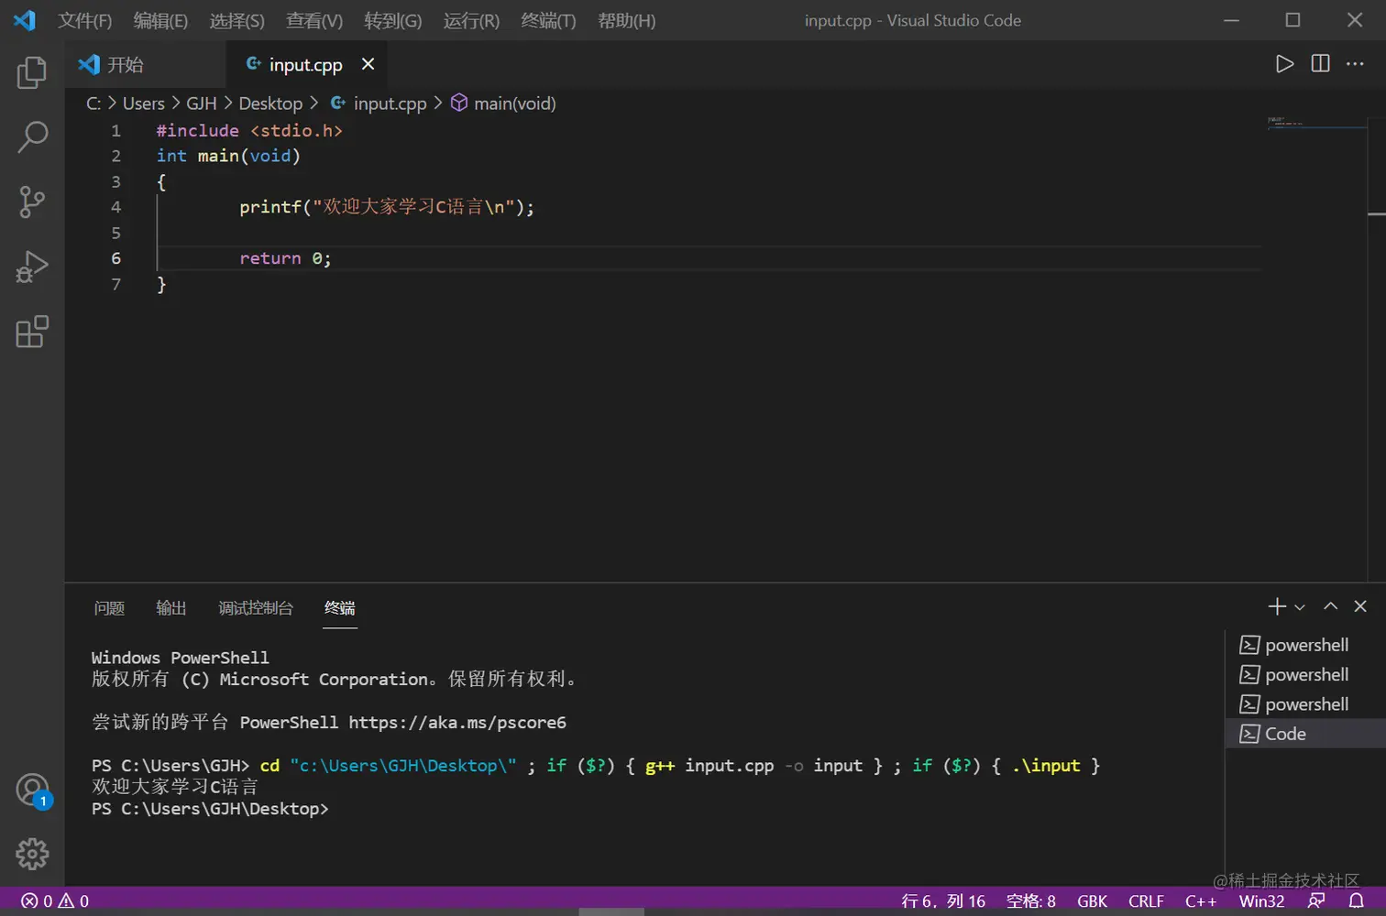This screenshot has height=916, width=1386.
Task: Click the errors and warnings status item
Action: [55, 901]
